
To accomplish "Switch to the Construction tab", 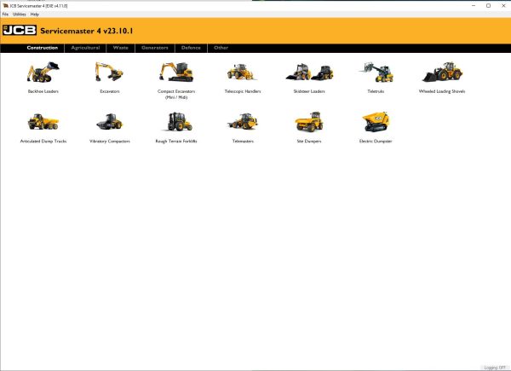I will [x=43, y=48].
